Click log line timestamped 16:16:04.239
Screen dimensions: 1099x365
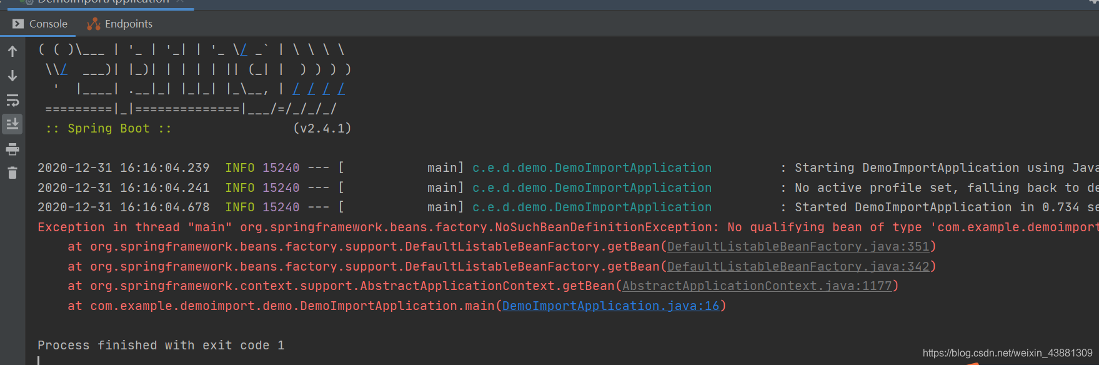568,168
